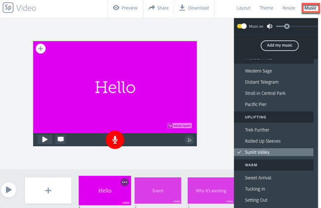The image size is (321, 208).
Task: Play the whole video from the timeline
Action: pyautogui.click(x=8, y=190)
